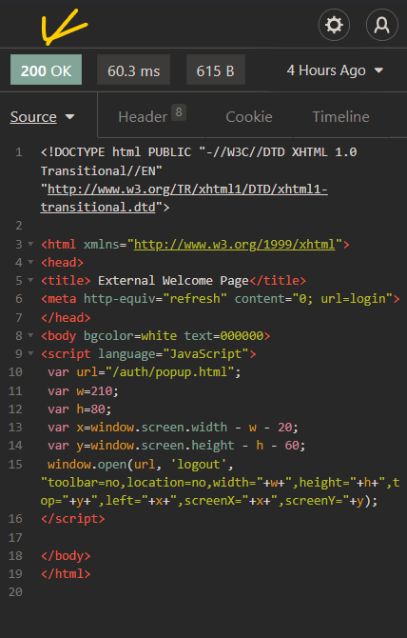The height and width of the screenshot is (638, 407).
Task: Click the 615 B response size tag
Action: (215, 70)
